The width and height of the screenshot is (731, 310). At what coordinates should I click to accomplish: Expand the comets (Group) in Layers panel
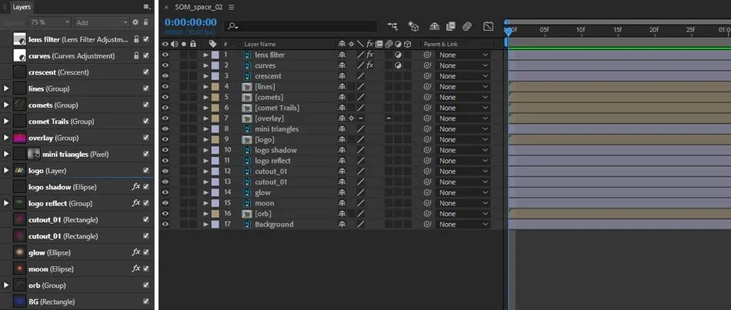click(6, 105)
